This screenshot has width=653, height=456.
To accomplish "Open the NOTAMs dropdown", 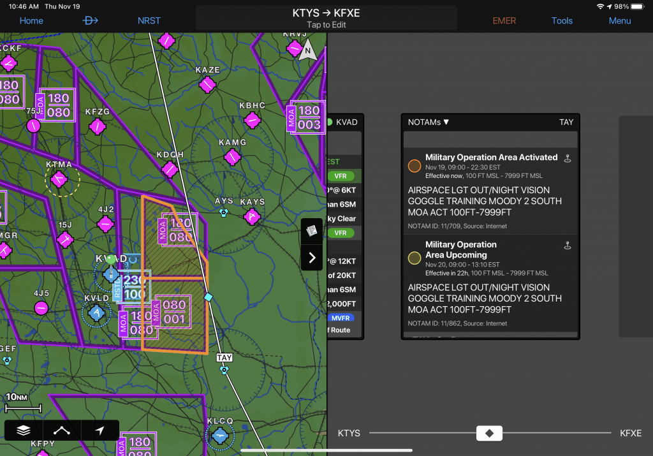I will pos(428,122).
